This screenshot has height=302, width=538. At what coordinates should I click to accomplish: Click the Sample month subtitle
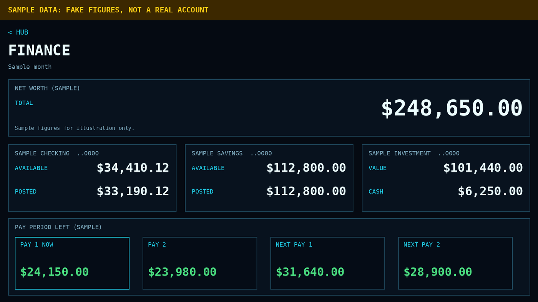coord(30,67)
